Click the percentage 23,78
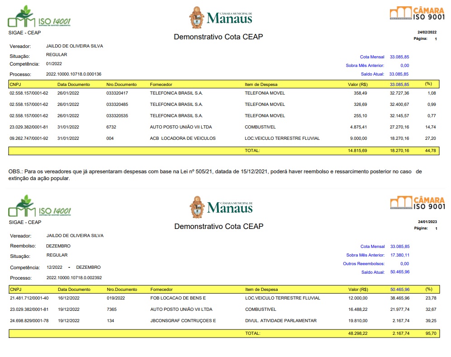Image resolution: width=451 pixels, height=357 pixels. click(431, 298)
